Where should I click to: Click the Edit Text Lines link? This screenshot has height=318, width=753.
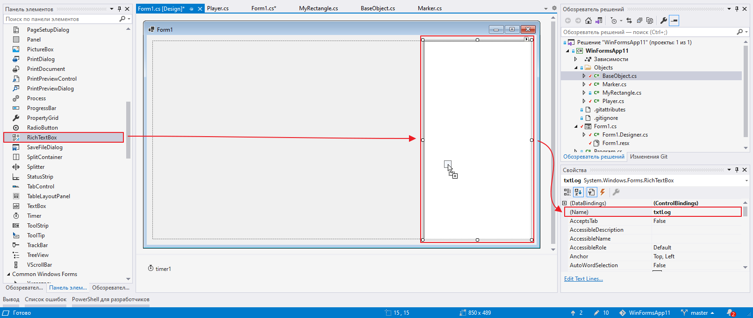tap(583, 279)
